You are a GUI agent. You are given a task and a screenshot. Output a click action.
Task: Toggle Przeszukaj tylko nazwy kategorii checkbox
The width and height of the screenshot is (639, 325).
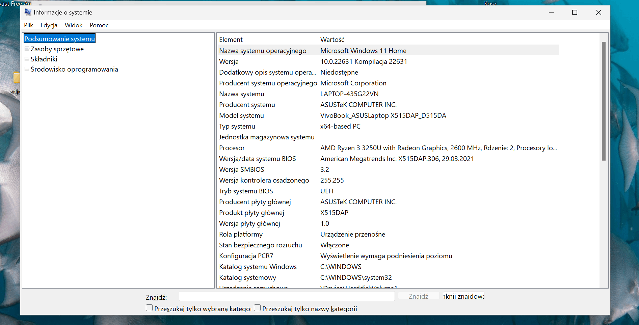point(257,308)
